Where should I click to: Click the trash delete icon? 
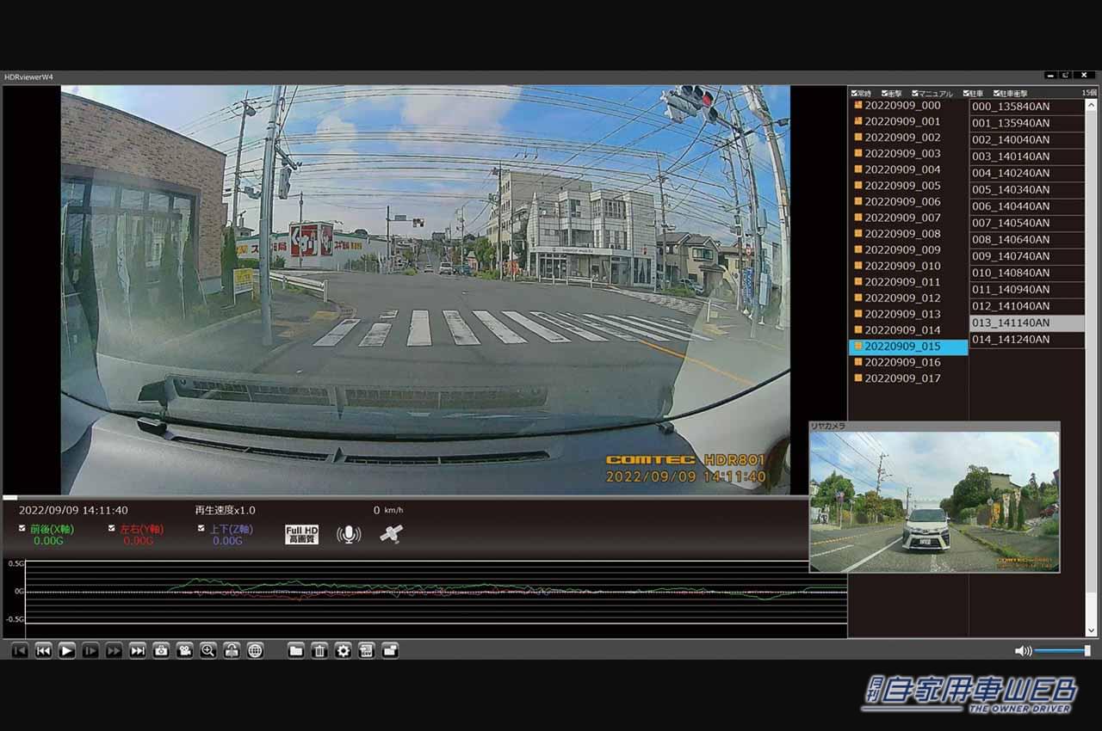(319, 651)
